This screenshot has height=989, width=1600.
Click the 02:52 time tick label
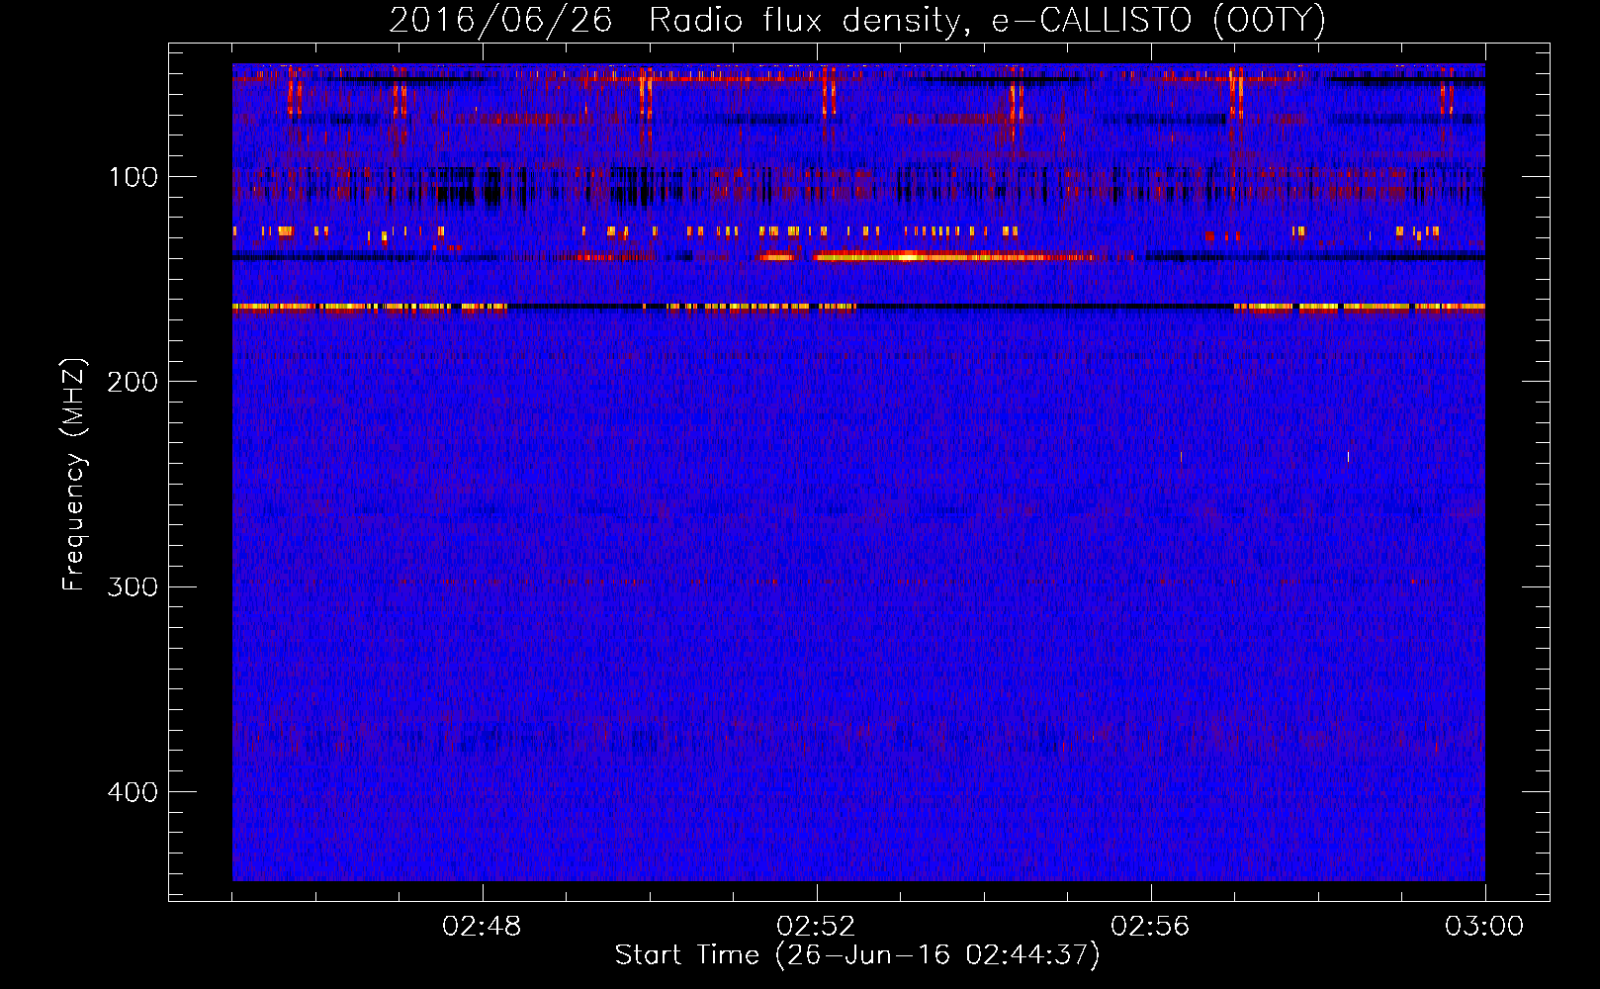[817, 927]
